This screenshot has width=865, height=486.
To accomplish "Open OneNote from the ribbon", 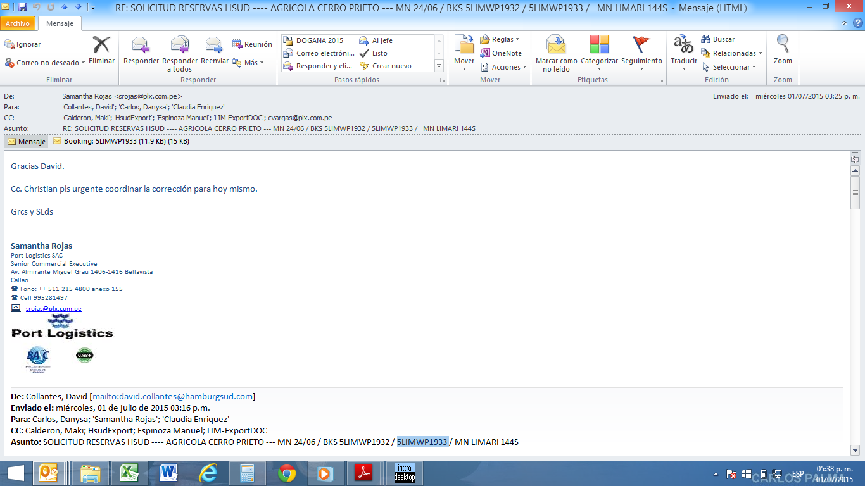I will tap(501, 53).
